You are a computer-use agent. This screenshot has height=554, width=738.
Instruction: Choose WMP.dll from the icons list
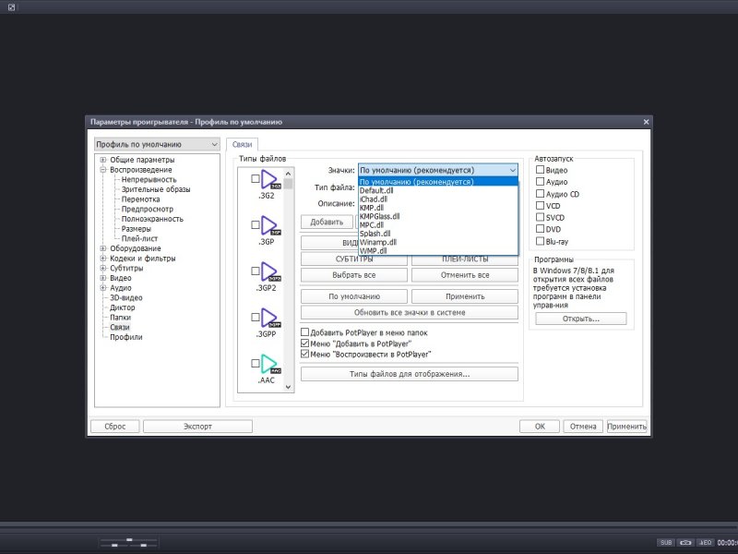(x=438, y=250)
